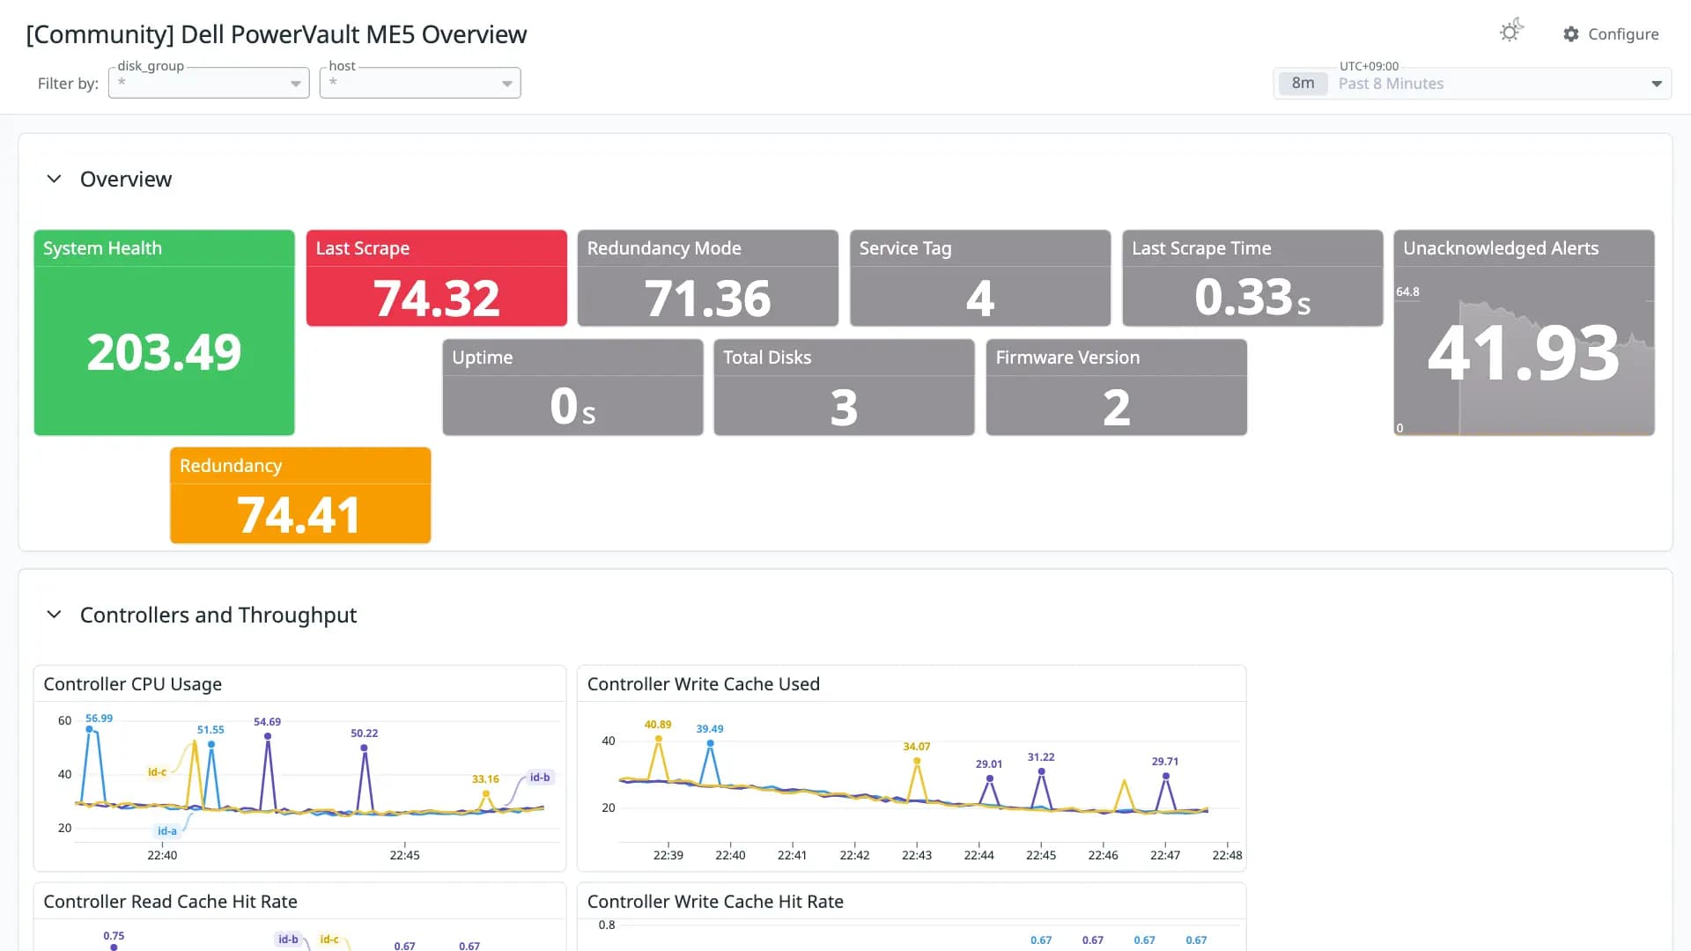Click the orange Redundancy widget value 74.41
The image size is (1691, 951).
(x=299, y=515)
